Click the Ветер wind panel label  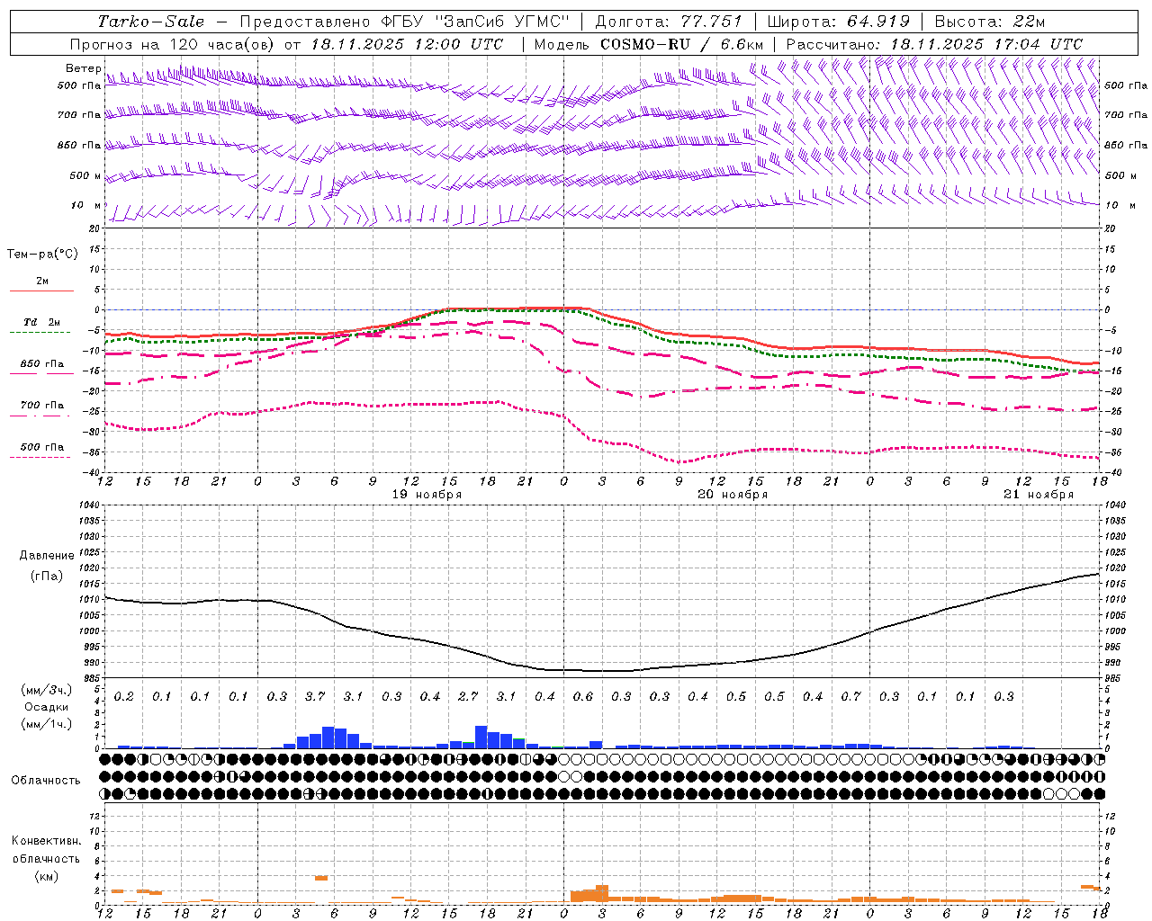coord(83,68)
